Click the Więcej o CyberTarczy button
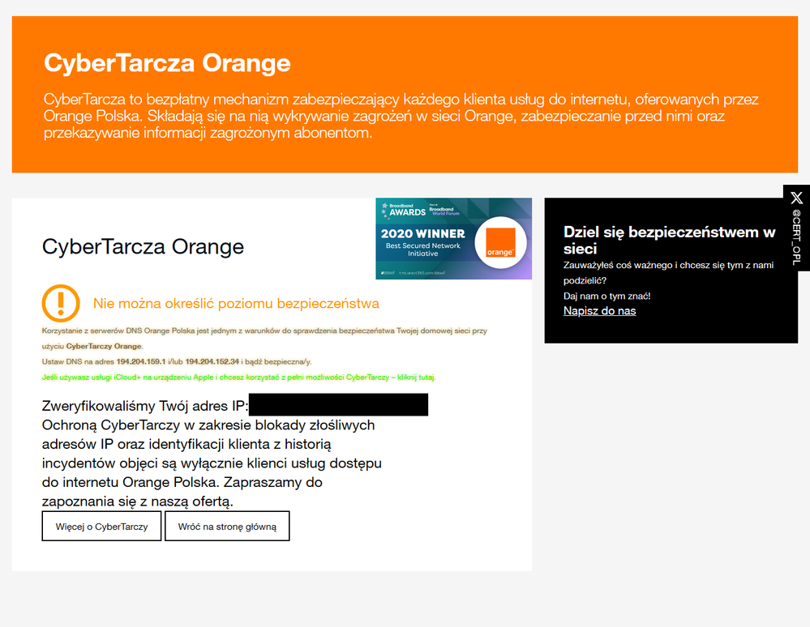This screenshot has height=627, width=810. click(101, 526)
